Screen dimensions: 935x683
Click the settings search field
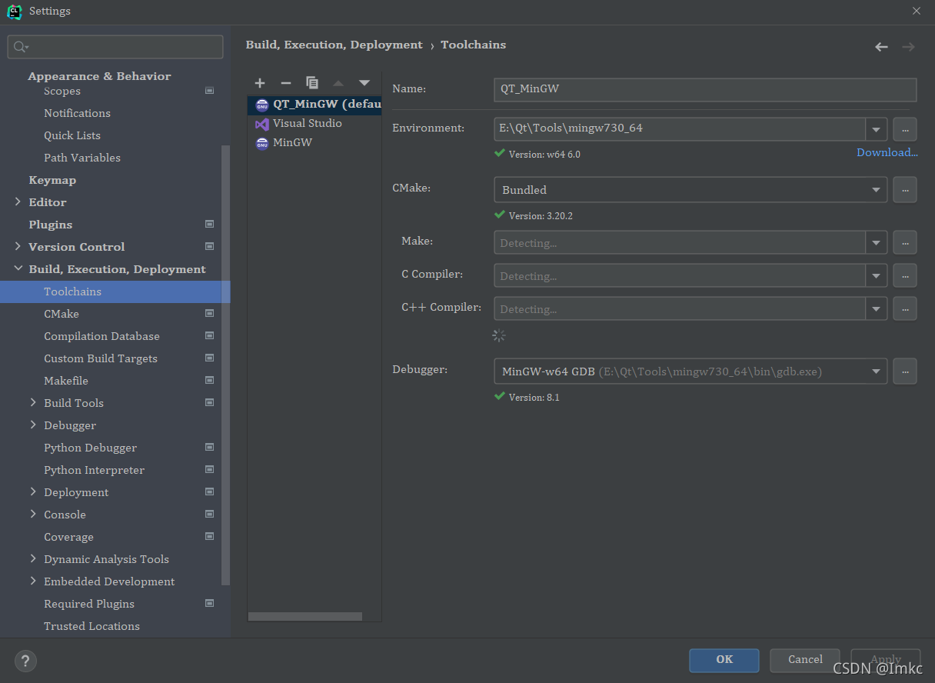(115, 47)
